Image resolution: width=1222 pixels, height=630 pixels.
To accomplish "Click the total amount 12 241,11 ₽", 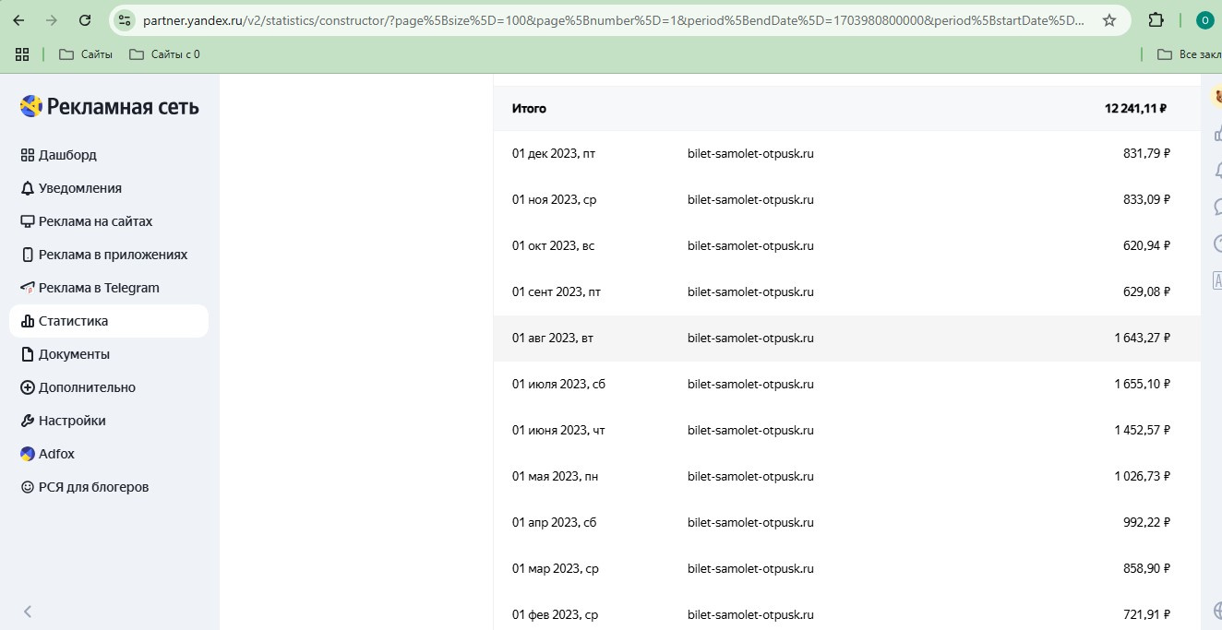I will pos(1135,109).
